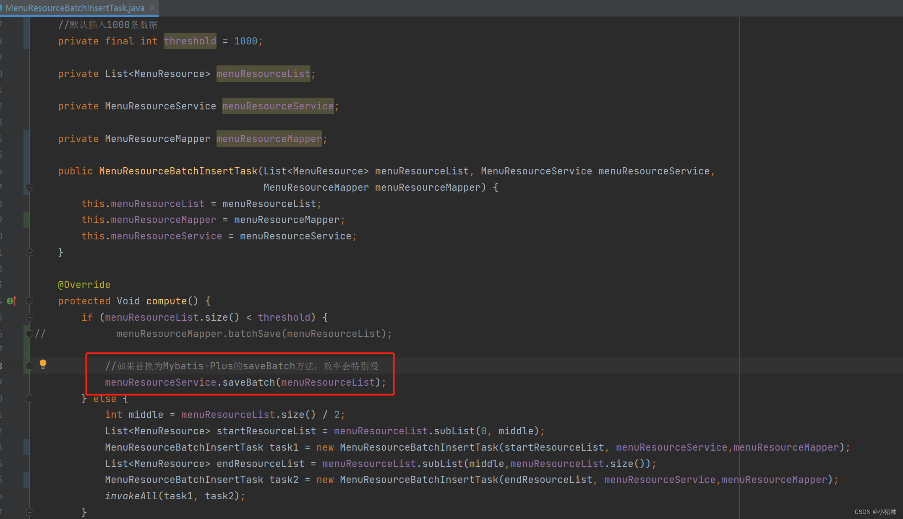
Task: Select the MenuResourceBatchInsertTask.java editor tab
Action: pyautogui.click(x=75, y=8)
